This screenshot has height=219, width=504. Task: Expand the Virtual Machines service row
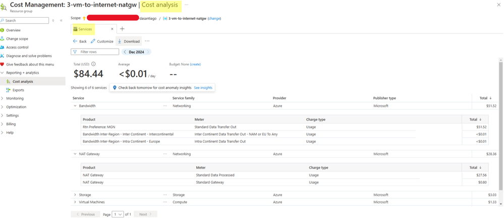(x=75, y=202)
